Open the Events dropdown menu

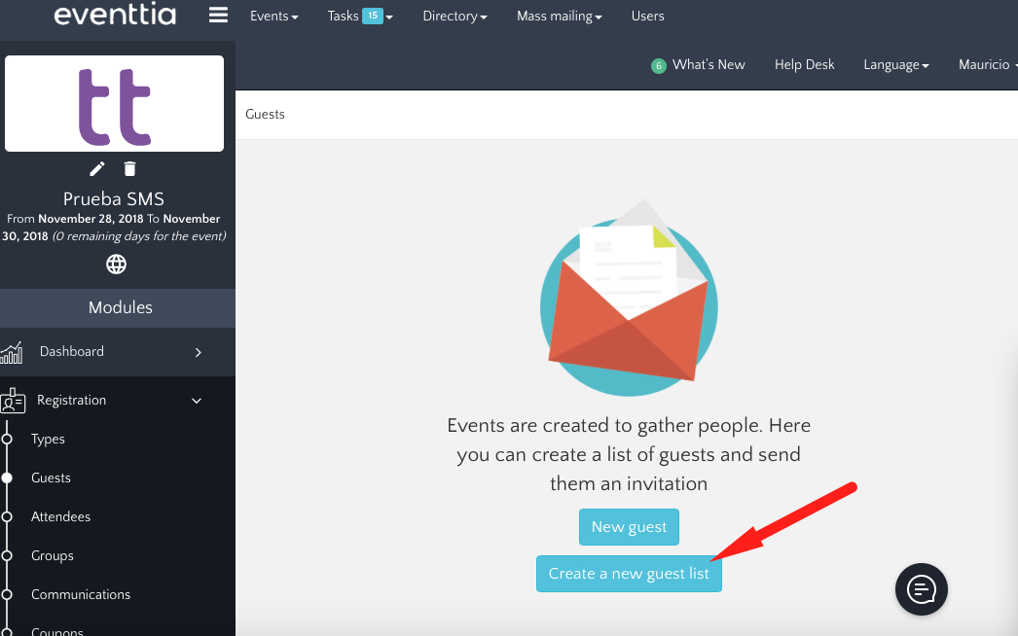pyautogui.click(x=273, y=17)
